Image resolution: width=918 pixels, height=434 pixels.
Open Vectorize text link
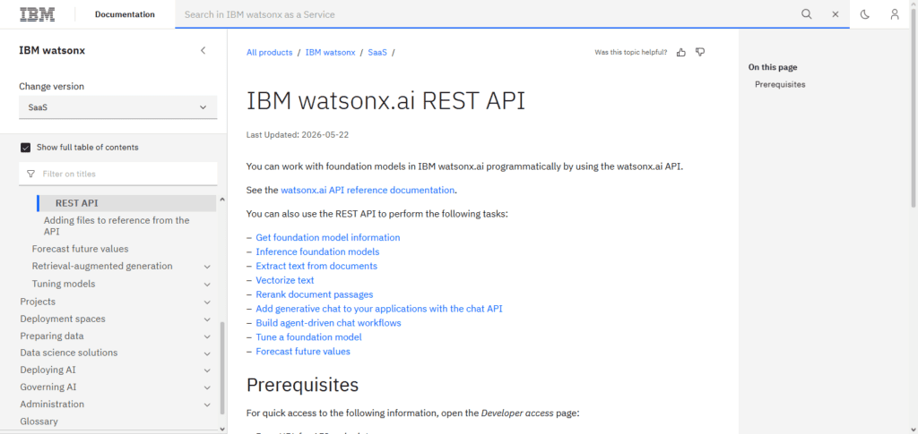coord(284,280)
